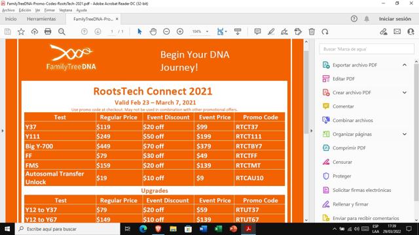Close the FamilyTreeDNA-Pro document tab
Viewport: 419px width, 235px height.
[x=117, y=19]
